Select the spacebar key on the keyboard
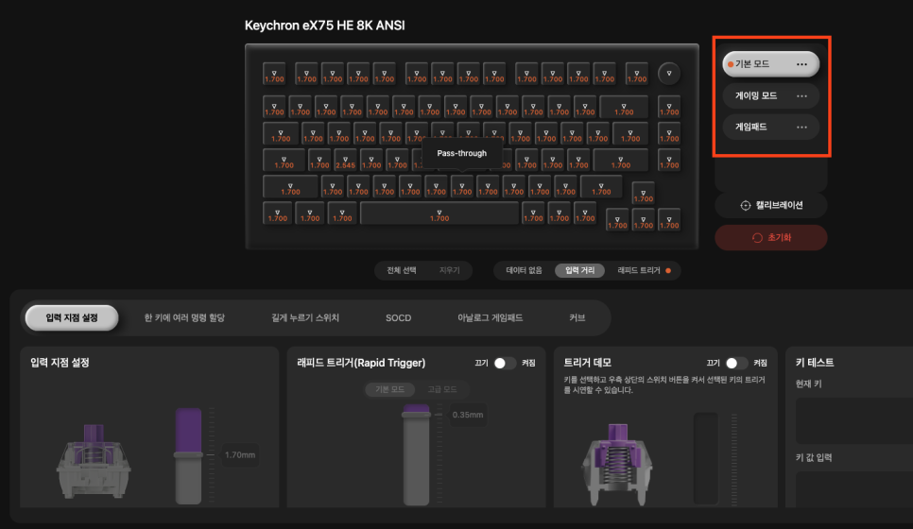Viewport: 913px width, 529px height. [439, 213]
